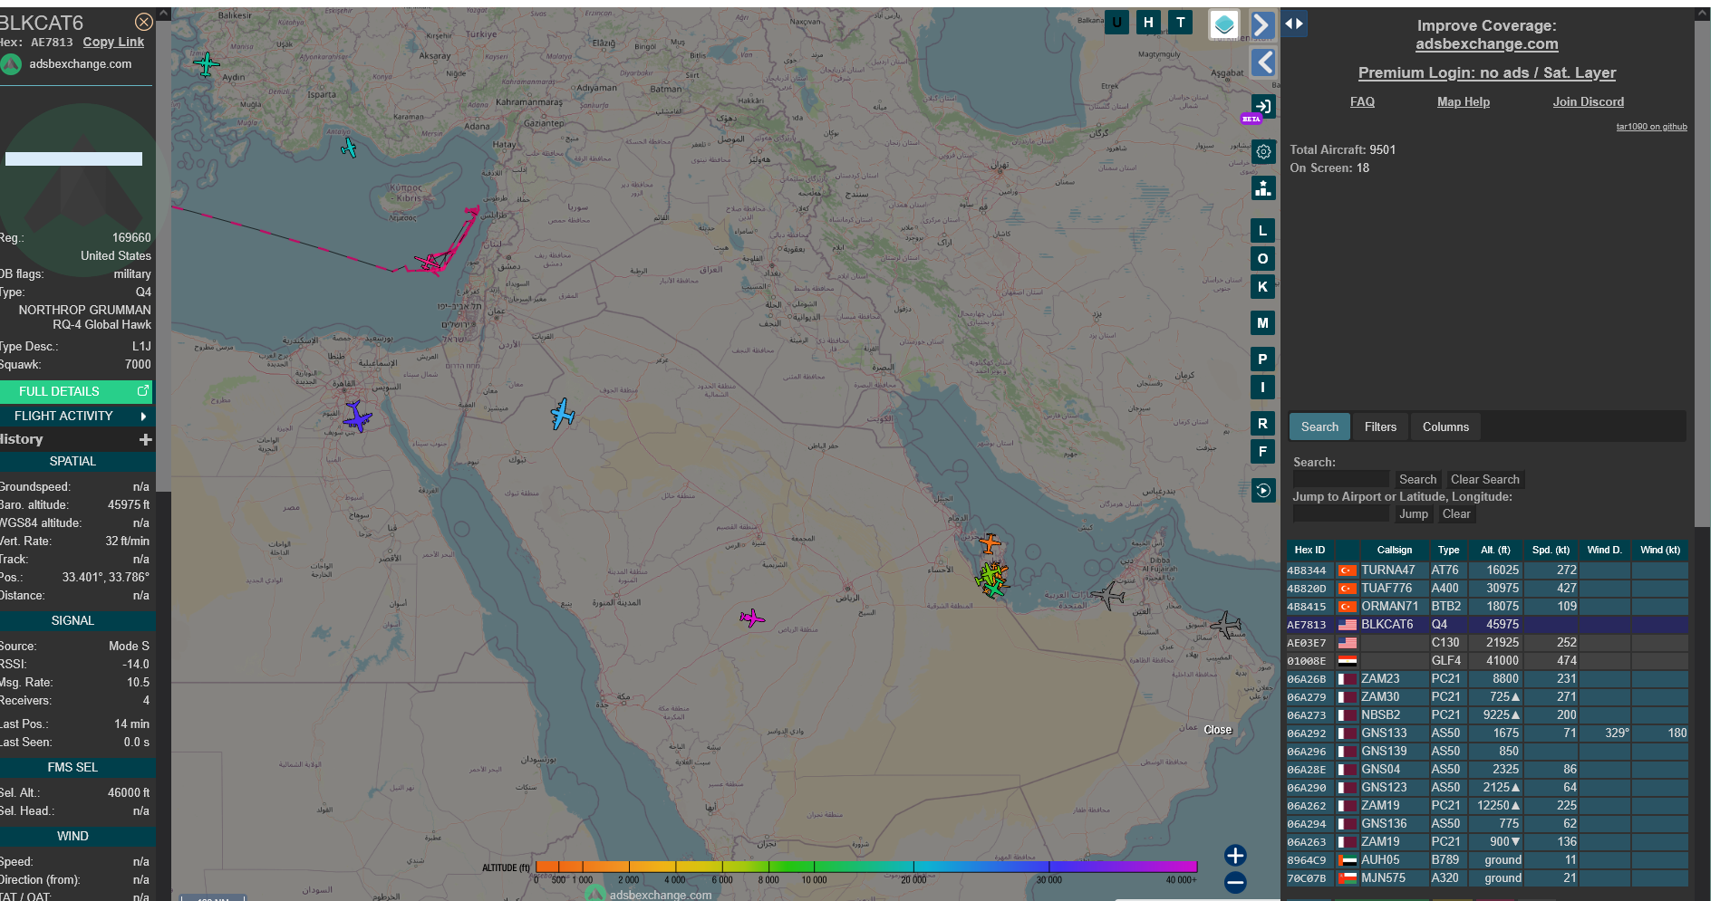Toggle the P map option
Viewport: 1720px width, 901px height.
1262,359
